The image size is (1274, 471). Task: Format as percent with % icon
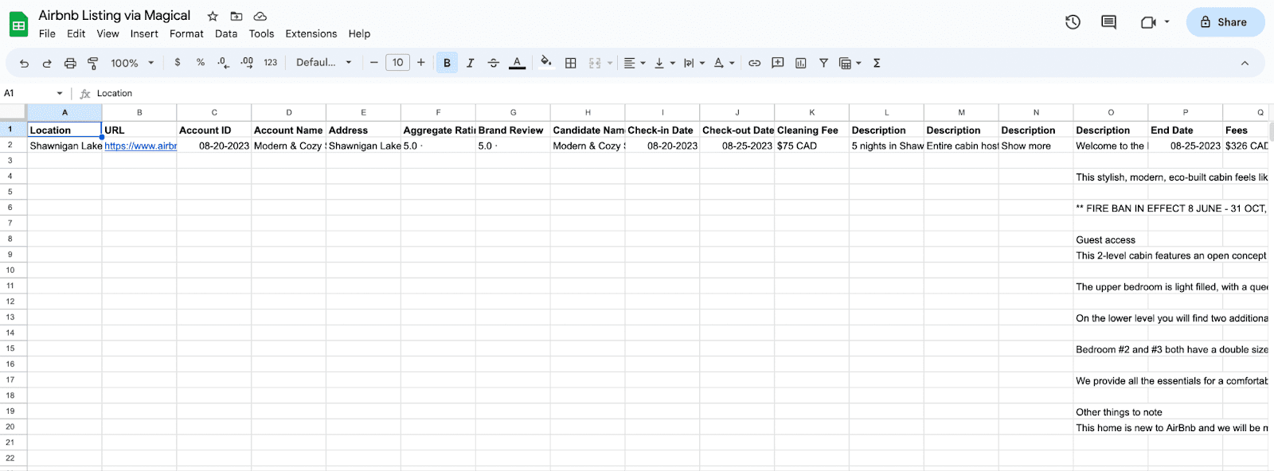(x=200, y=62)
